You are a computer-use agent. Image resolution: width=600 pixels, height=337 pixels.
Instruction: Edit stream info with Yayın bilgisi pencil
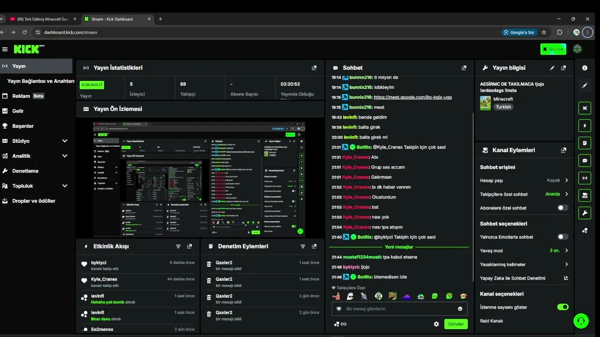coord(552,68)
